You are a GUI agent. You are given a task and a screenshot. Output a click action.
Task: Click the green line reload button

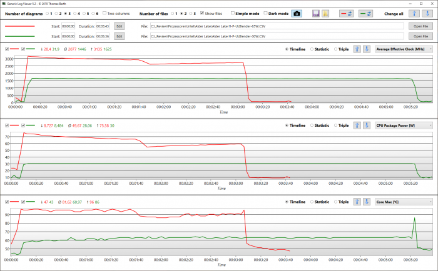(x=365, y=13)
